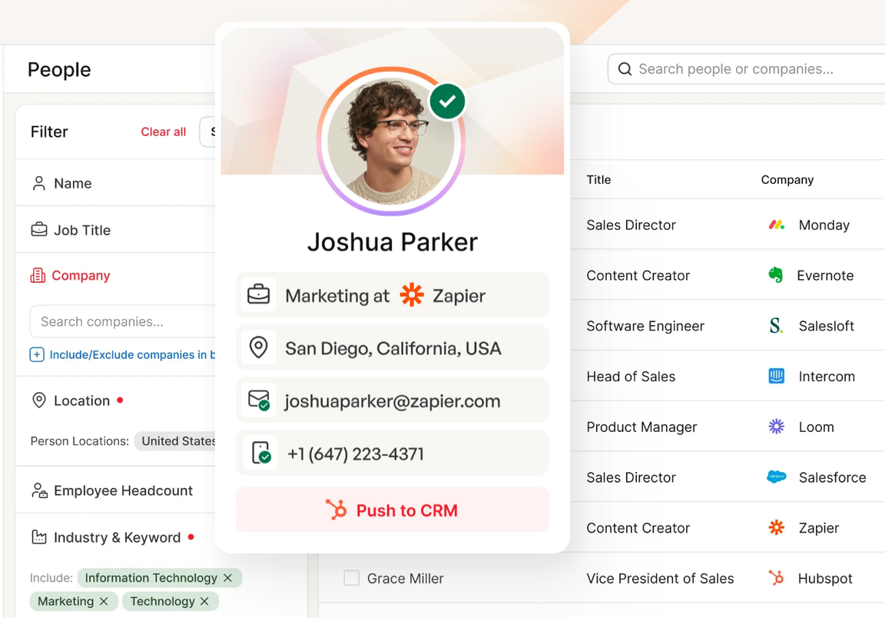
Task: Click the Search people or companies field
Action: coord(747,69)
